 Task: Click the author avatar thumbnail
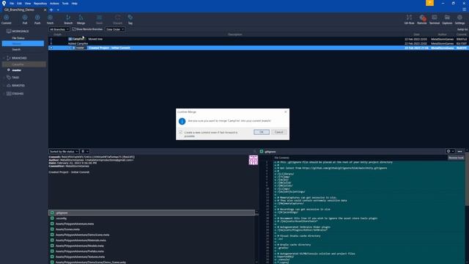[254, 160]
